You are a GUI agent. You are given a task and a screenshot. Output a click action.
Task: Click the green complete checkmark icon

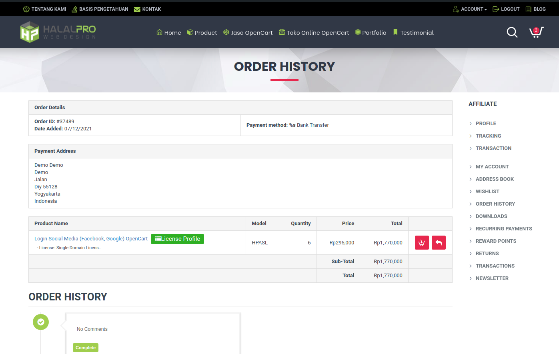point(41,322)
